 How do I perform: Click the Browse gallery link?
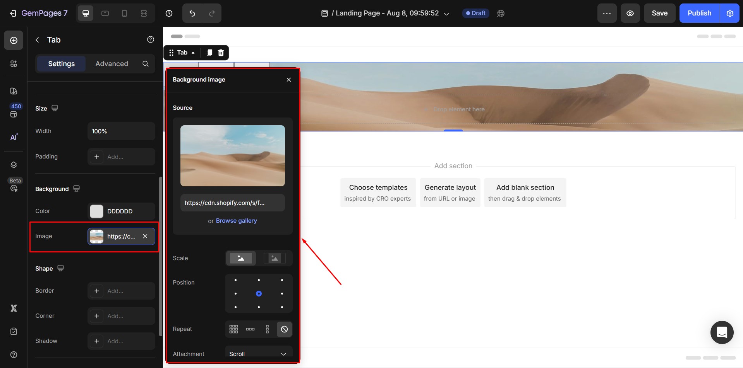(x=236, y=221)
